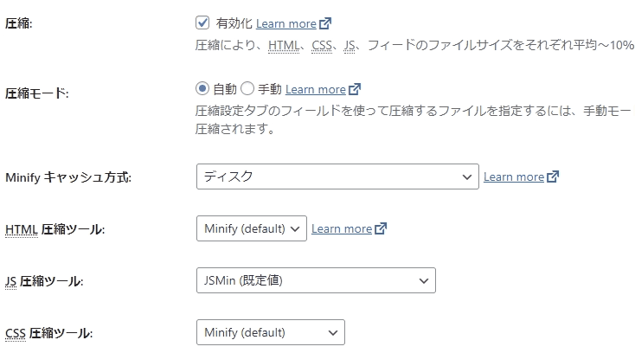Image resolution: width=635 pixels, height=353 pixels.
Task: Expand the HTML 圧縮ツール Minify (default) dropdown
Action: [252, 228]
